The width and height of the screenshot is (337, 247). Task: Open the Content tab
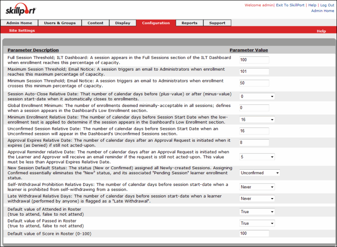pos(95,23)
